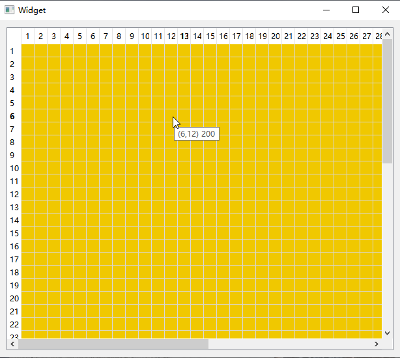Select row header 14
Image resolution: width=400 pixels, height=358 pixels.
tap(14, 220)
